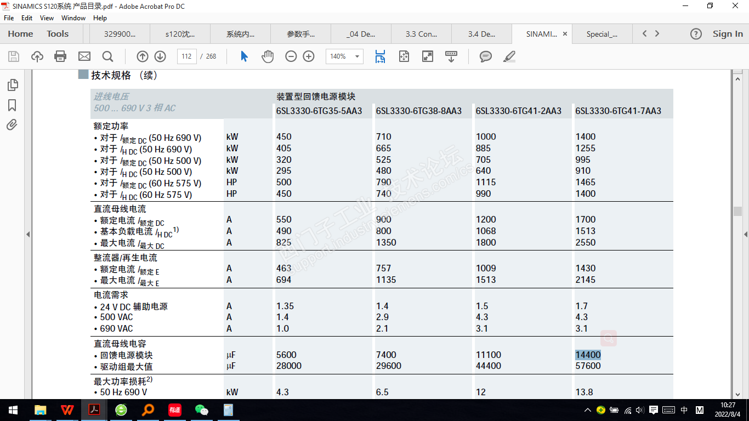Click the fit to full page icon
This screenshot has width=749, height=421.
click(x=404, y=56)
